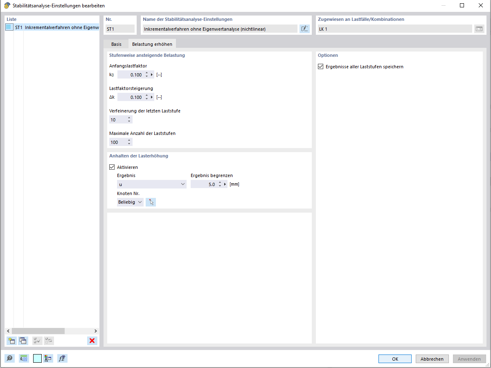Confirm settings with the OK button
This screenshot has height=368, width=491.
coord(394,359)
